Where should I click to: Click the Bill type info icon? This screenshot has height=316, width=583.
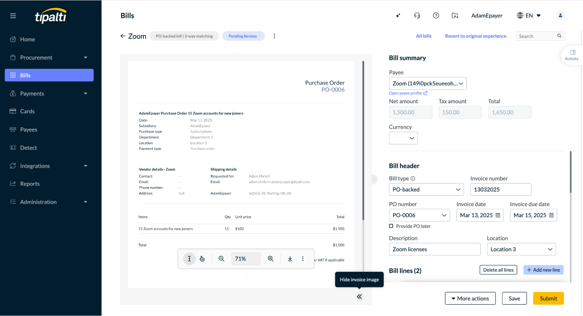point(413,179)
